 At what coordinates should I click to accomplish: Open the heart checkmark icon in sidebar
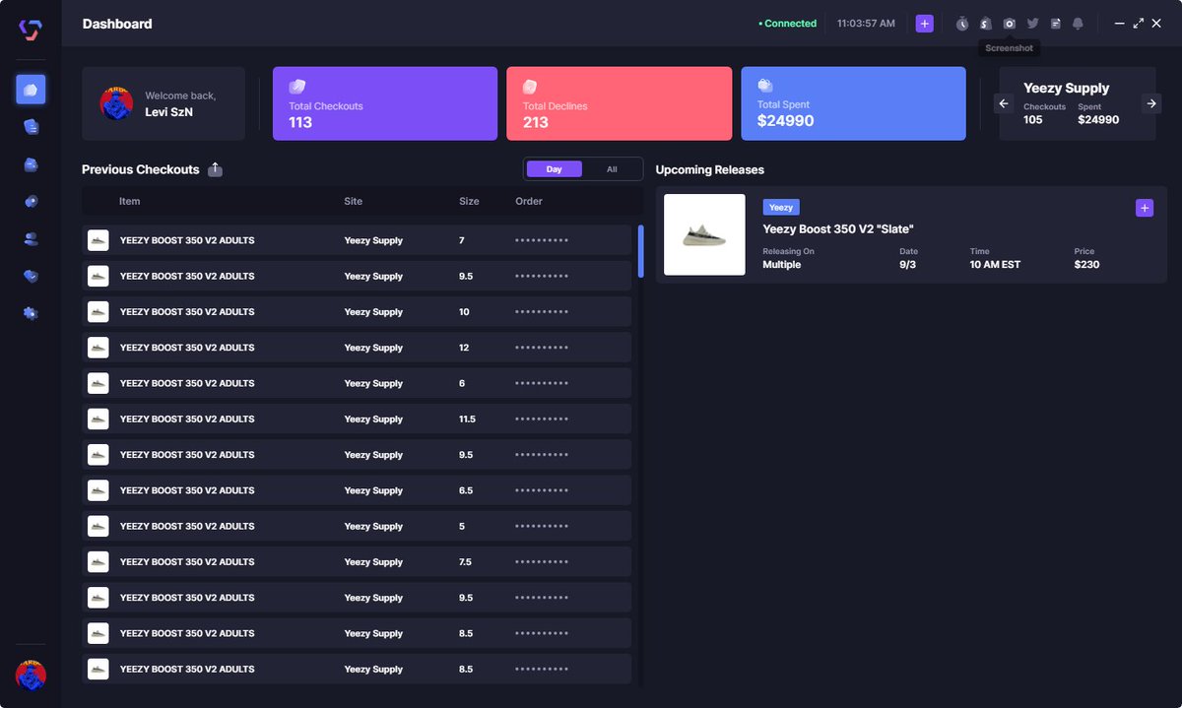point(31,276)
